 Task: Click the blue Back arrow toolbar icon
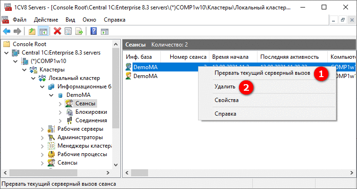point(7,31)
